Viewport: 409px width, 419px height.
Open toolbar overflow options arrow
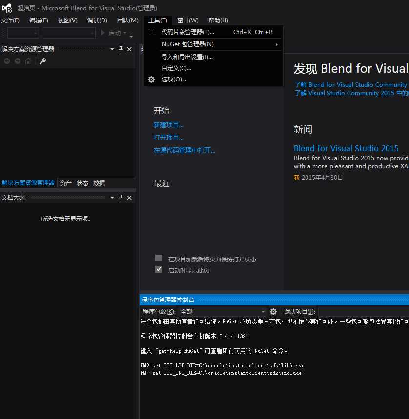[x=131, y=35]
